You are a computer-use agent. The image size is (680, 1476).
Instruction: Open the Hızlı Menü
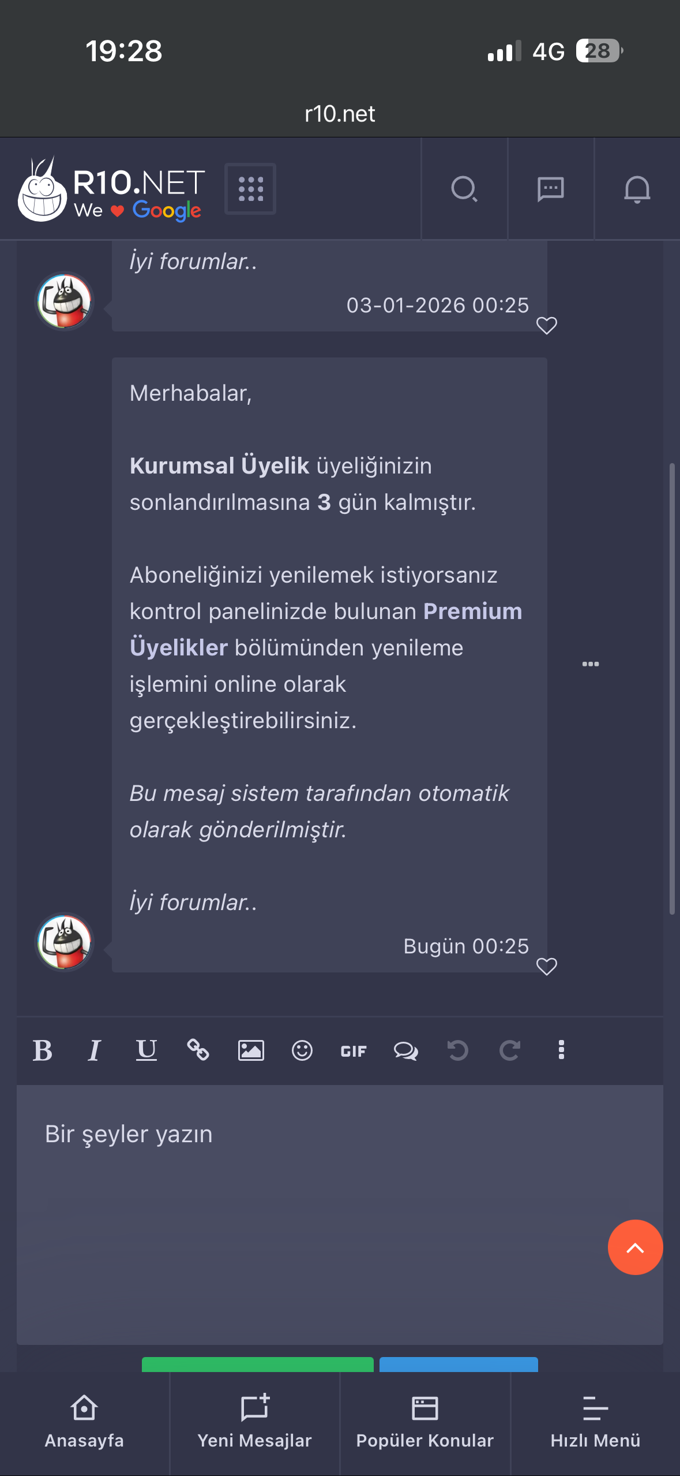tap(595, 1423)
